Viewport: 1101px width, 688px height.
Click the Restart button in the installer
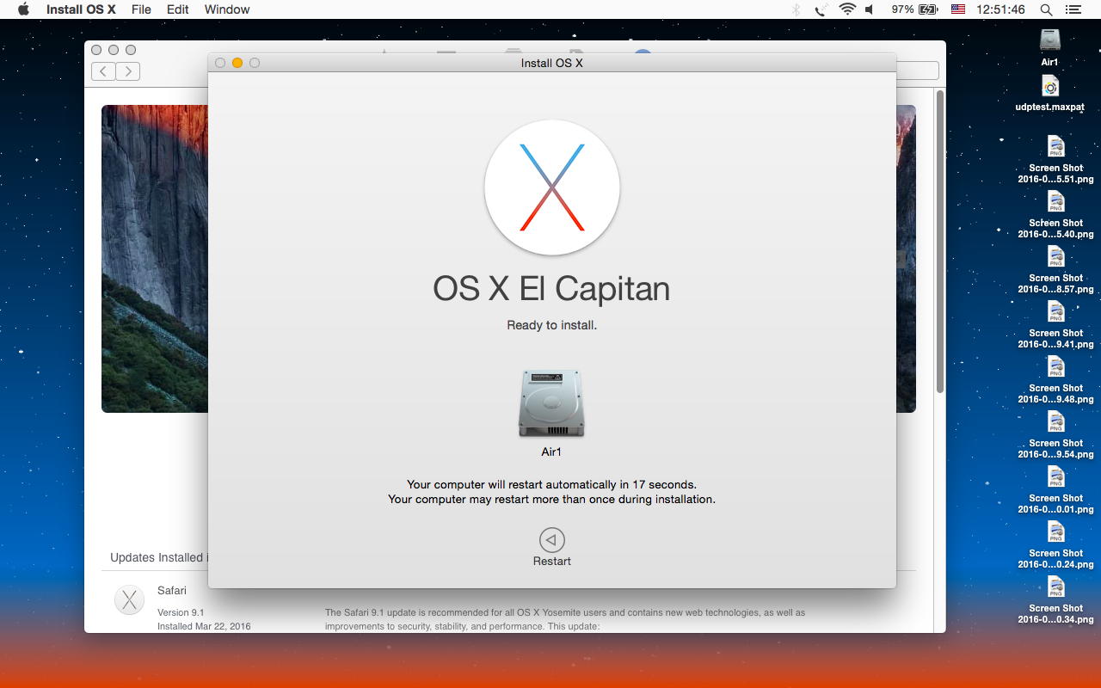click(x=551, y=547)
